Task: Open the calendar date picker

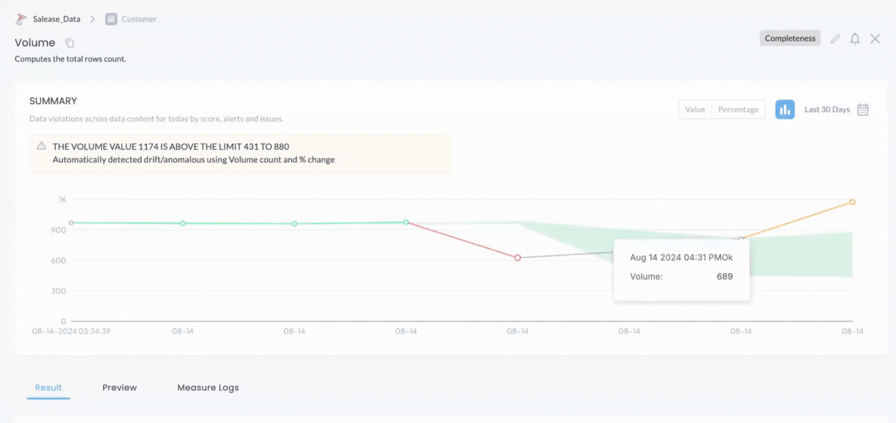Action: click(863, 109)
